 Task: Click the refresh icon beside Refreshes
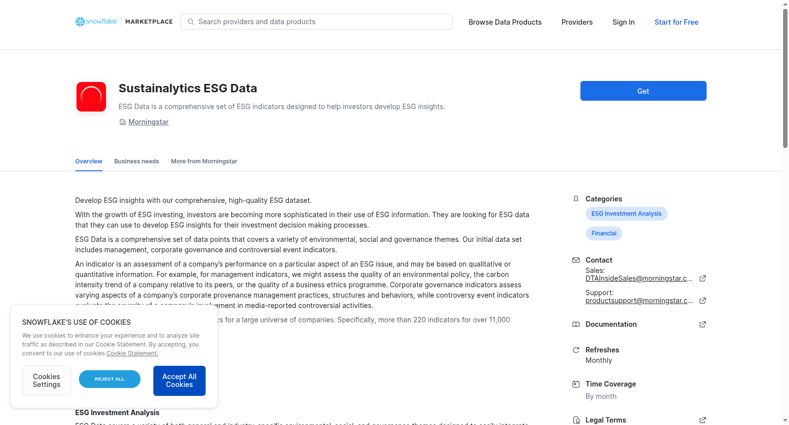click(x=576, y=350)
